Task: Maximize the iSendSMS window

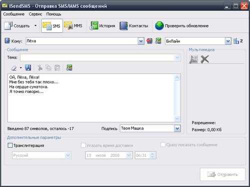Action: 235,6
